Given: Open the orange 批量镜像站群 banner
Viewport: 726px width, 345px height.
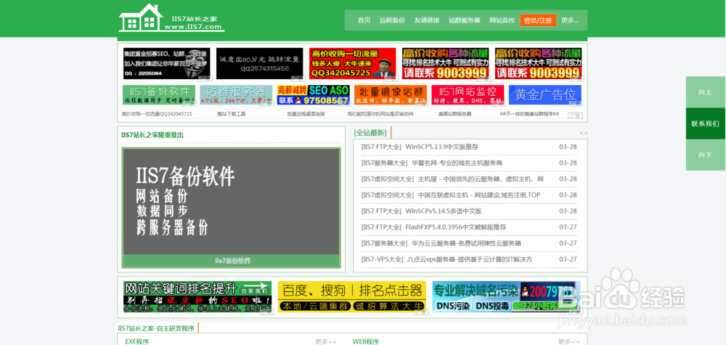Looking at the screenshot, I should point(391,95).
